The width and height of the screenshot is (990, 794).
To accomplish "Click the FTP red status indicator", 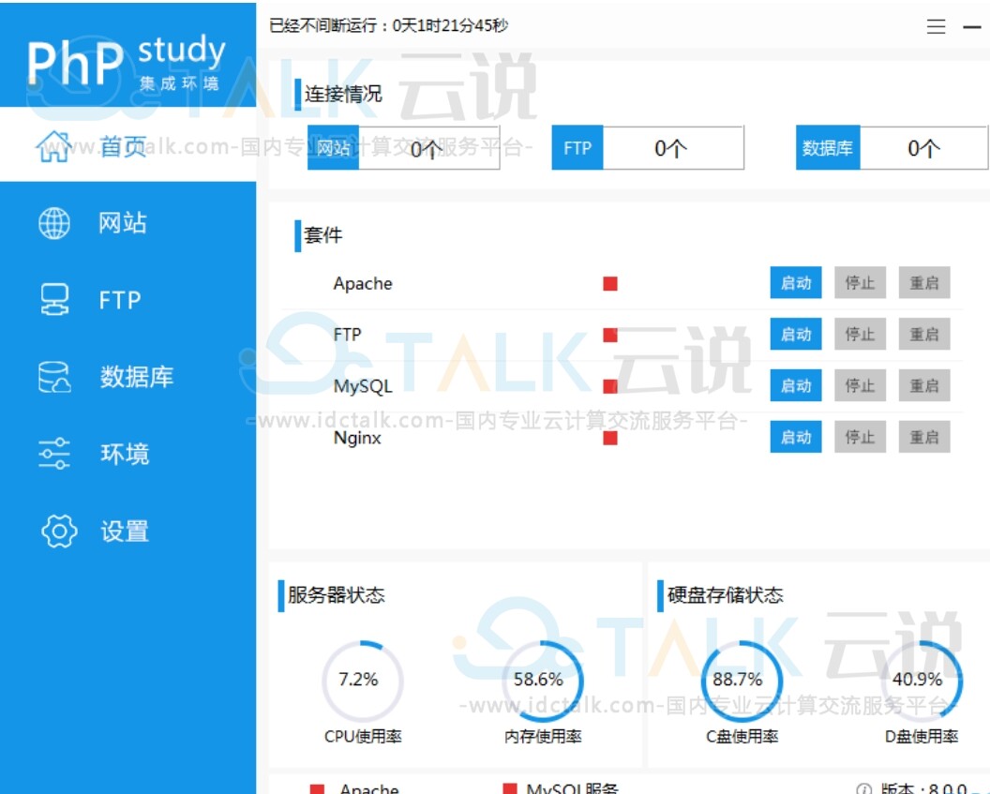I will 610,335.
